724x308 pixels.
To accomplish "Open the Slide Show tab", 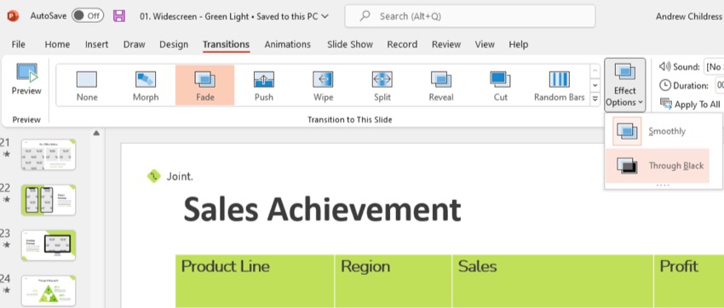I will coord(350,44).
